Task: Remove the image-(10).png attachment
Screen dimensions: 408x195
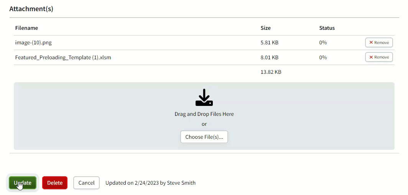Action: click(379, 42)
